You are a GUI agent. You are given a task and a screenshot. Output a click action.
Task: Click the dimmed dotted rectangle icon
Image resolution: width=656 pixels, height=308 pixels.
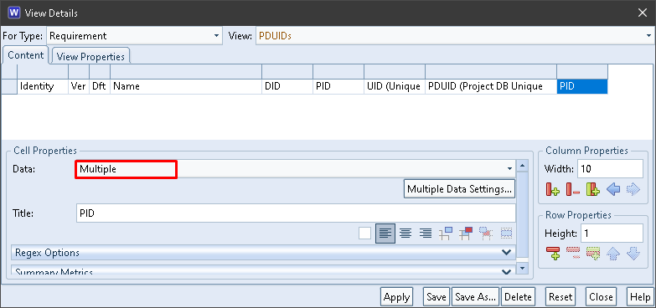506,234
